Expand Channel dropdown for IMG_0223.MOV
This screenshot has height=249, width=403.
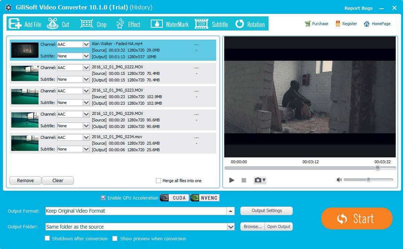(x=86, y=91)
